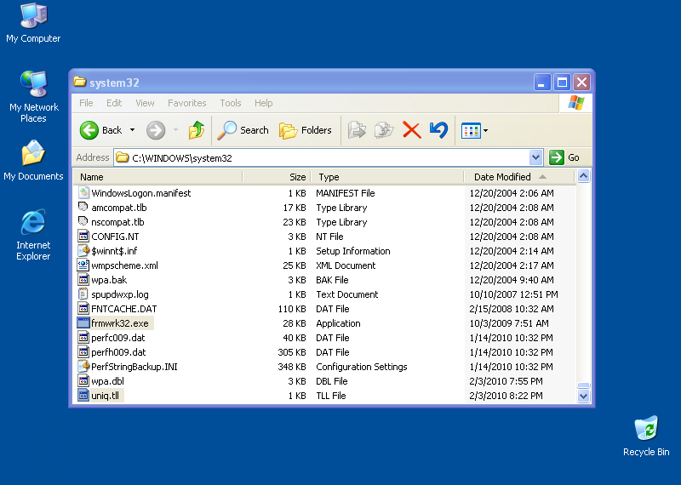Open the Back history dropdown arrow
The image size is (681, 485).
pyautogui.click(x=133, y=130)
